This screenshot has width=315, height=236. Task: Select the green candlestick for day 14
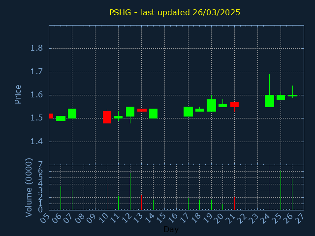153,114
